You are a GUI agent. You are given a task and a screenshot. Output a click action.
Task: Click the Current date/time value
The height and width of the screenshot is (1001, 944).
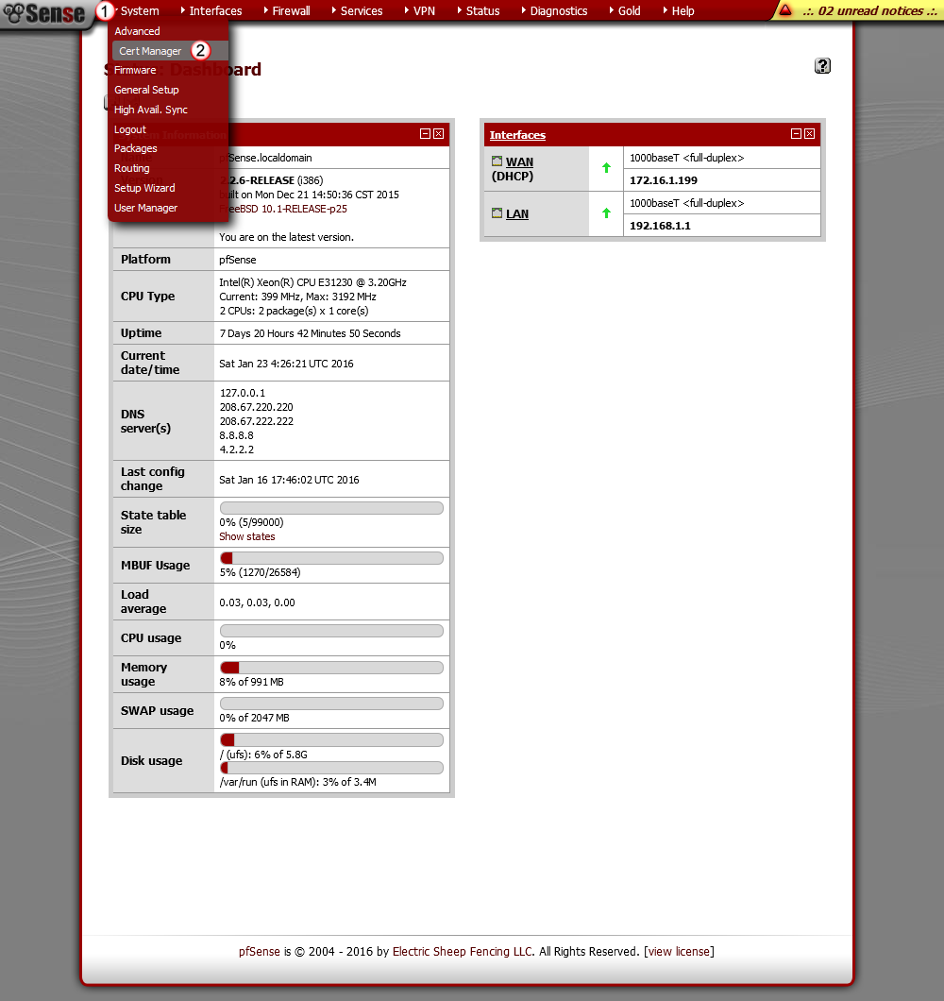[x=286, y=364]
